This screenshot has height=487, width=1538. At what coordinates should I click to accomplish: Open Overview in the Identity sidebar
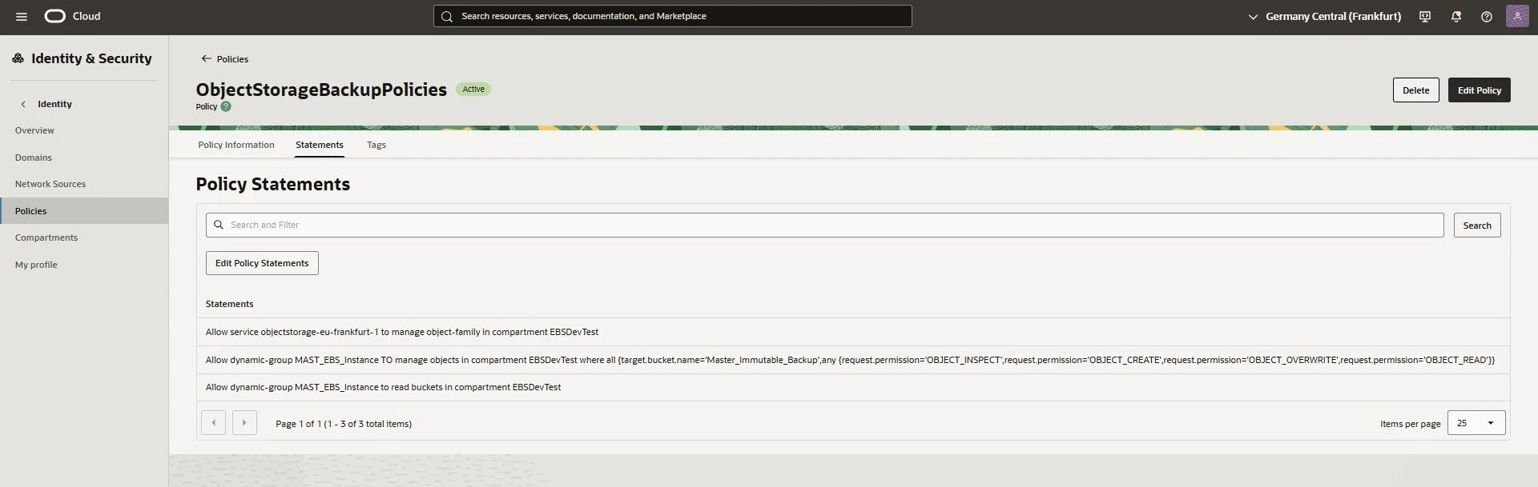(x=34, y=130)
